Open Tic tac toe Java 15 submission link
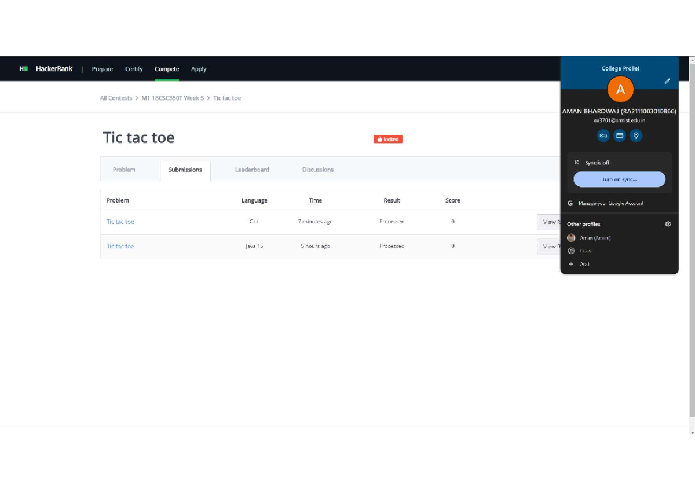 pos(120,246)
